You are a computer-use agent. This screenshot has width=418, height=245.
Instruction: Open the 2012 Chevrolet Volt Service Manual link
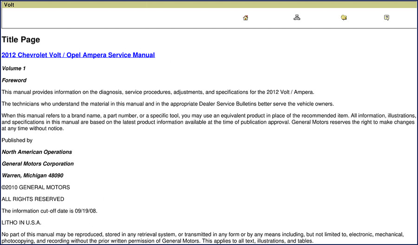point(78,55)
